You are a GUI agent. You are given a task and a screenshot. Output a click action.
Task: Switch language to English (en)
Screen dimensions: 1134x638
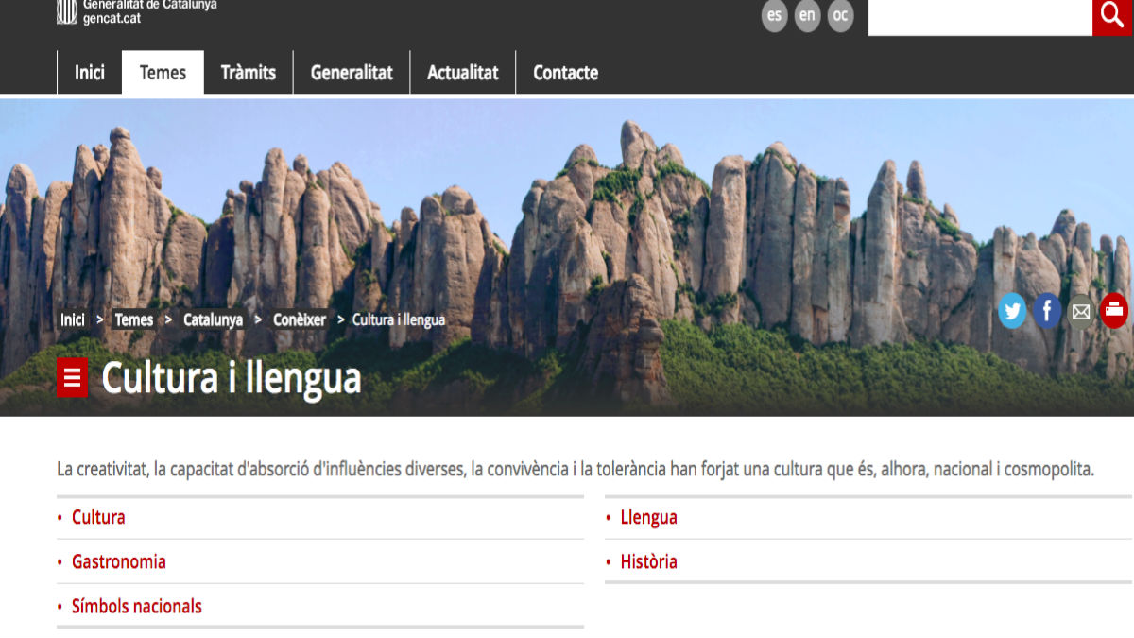pos(807,16)
